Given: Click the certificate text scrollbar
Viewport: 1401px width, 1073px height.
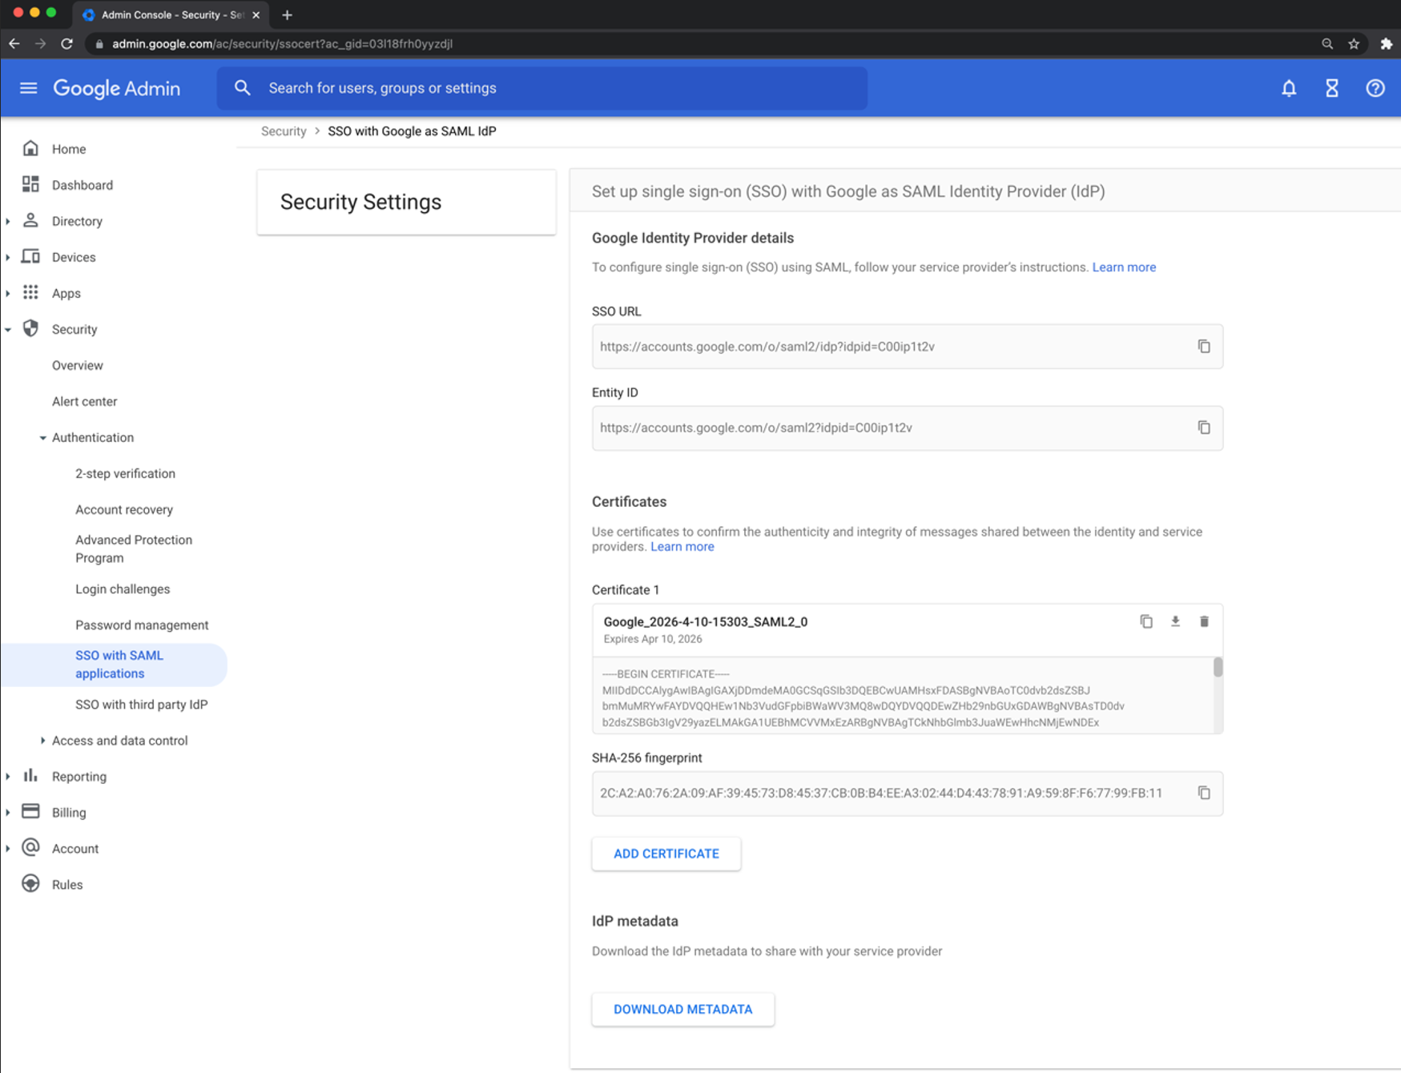Looking at the screenshot, I should 1218,668.
